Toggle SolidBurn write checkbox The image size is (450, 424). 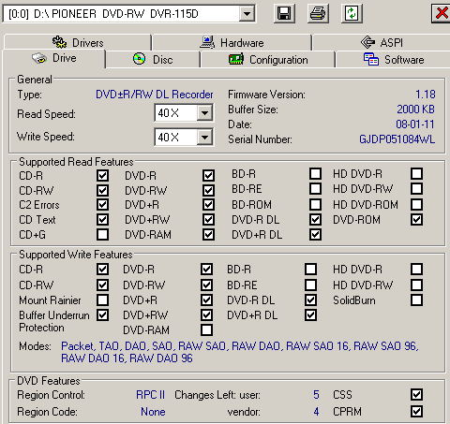(416, 300)
